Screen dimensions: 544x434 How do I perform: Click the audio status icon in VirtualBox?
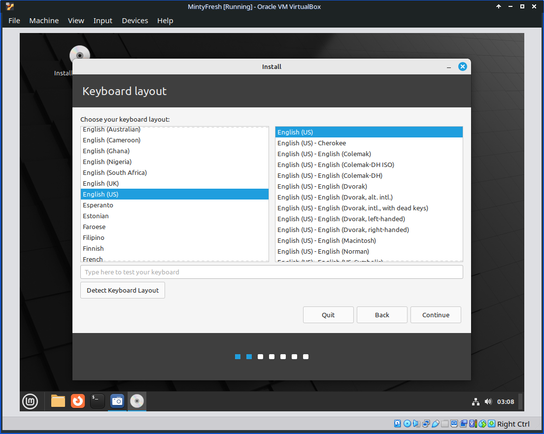pos(417,424)
